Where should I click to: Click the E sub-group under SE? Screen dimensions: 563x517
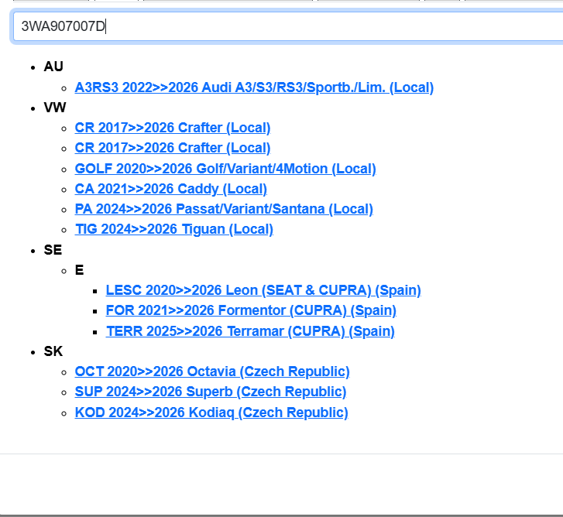point(79,270)
